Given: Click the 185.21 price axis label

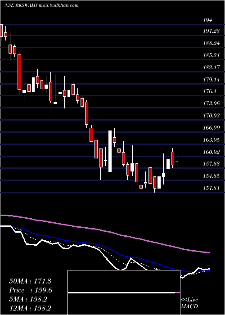Looking at the screenshot, I should [211, 55].
